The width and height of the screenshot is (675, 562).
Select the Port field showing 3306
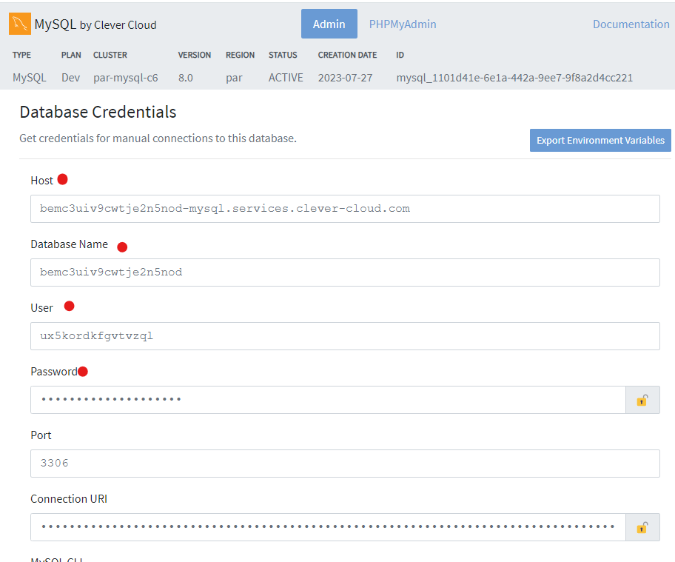click(345, 464)
